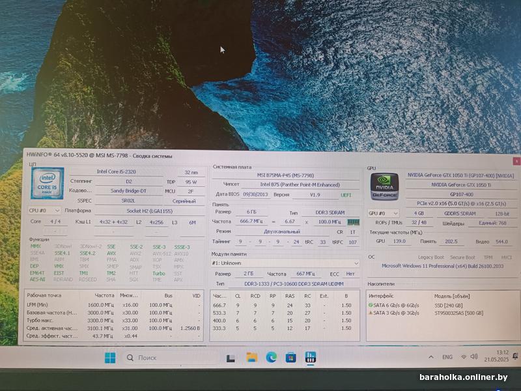Screen dimensions: 521x391
Task: Click the 'LFM (Min)' operating point row
Action: (x=113, y=305)
